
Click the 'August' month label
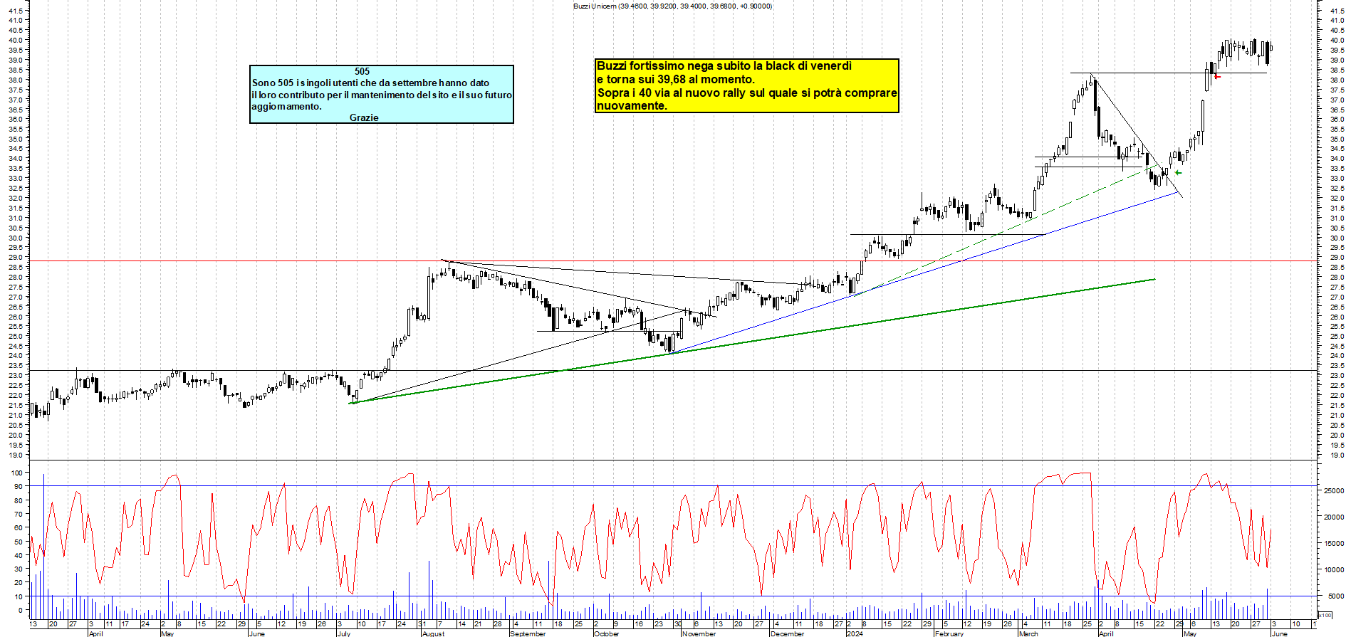[x=433, y=633]
